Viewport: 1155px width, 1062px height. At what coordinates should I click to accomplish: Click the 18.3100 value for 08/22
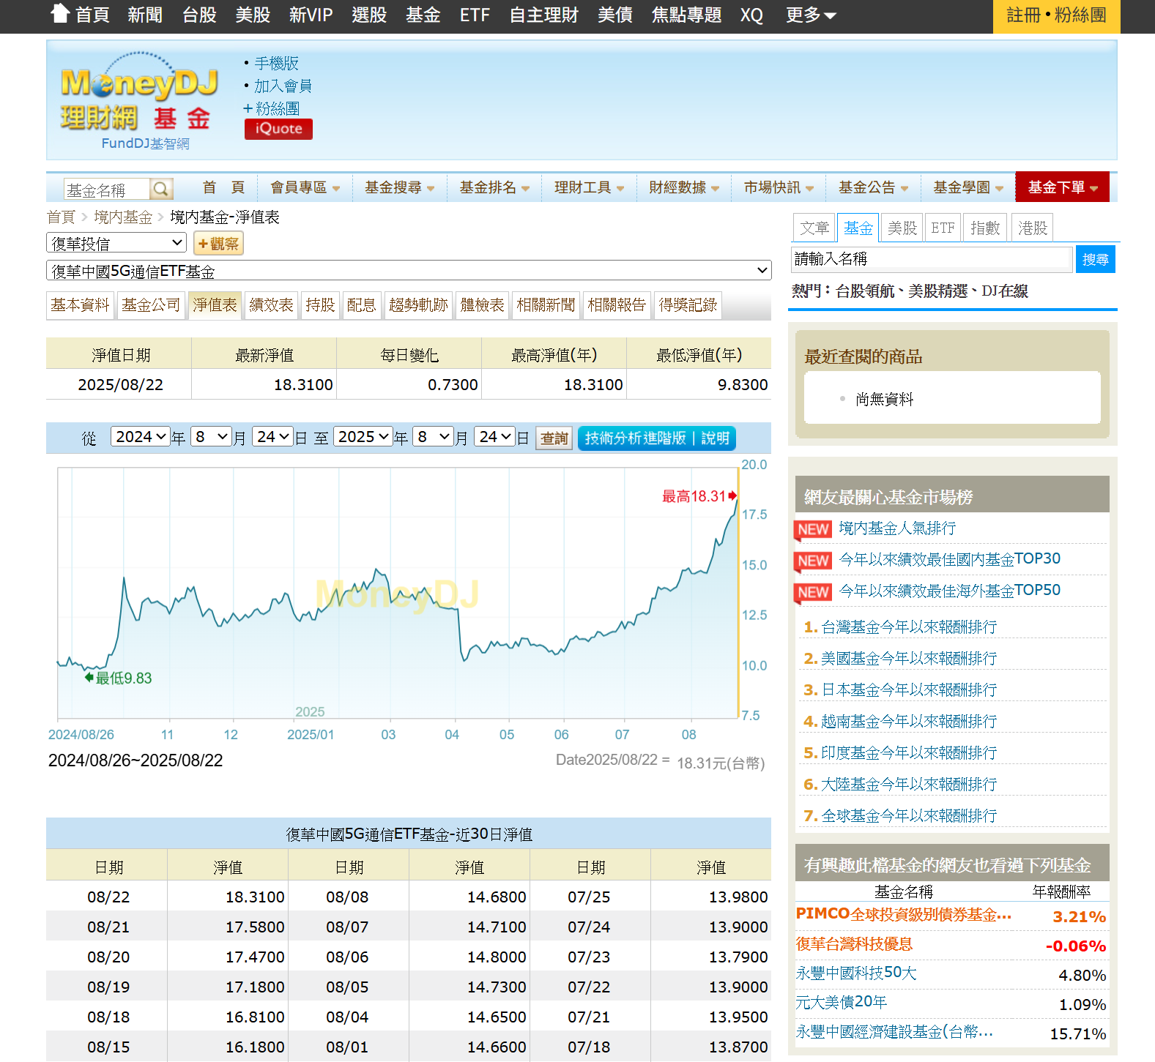click(255, 897)
